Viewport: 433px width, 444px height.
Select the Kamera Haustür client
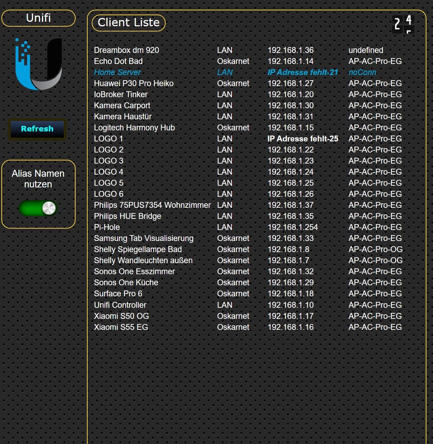point(123,117)
